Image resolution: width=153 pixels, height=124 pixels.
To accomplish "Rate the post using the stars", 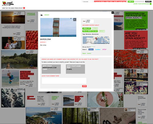I will click(x=93, y=47).
